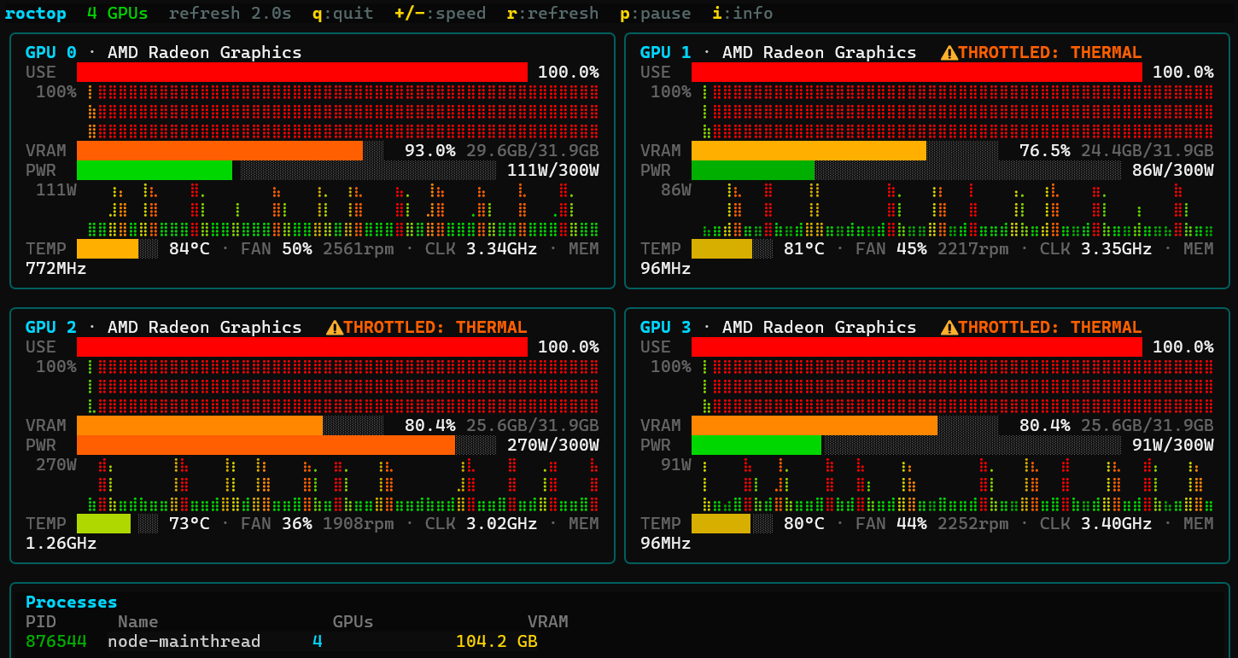Click GPU 1 thermal throttle warning icon
Screen dimensions: 1238x658
coord(949,52)
